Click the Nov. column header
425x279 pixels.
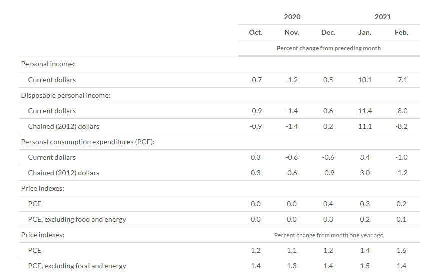coord(292,32)
